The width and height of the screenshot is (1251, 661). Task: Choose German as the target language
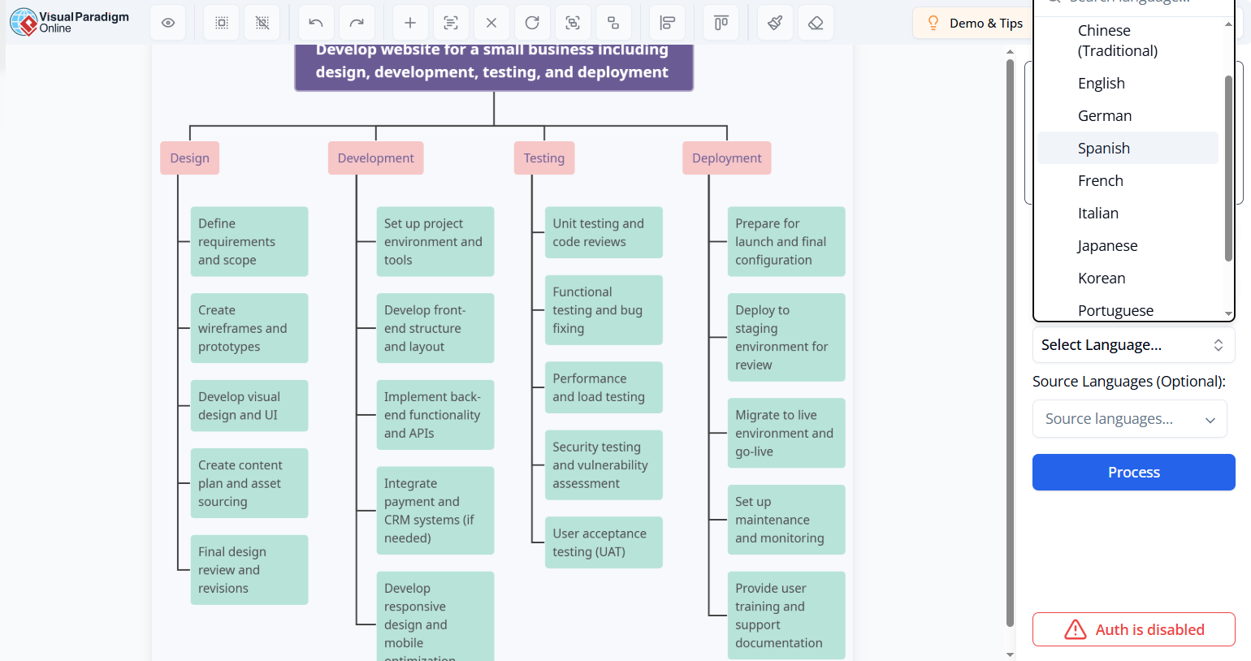(x=1105, y=115)
